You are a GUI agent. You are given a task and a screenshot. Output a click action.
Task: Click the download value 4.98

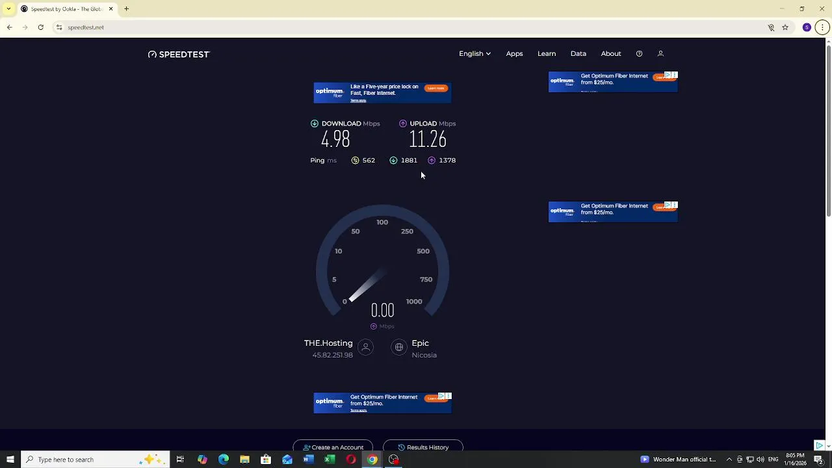(335, 139)
